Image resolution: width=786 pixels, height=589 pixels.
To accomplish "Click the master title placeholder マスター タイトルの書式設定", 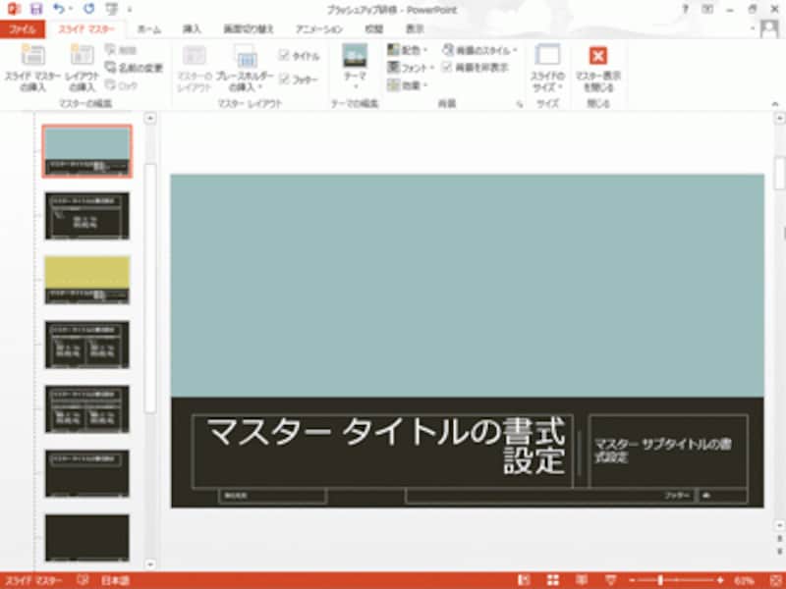I will [x=382, y=451].
